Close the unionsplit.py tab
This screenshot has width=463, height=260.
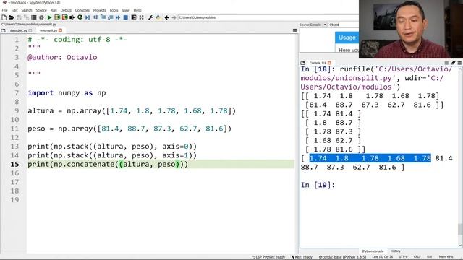(x=61, y=30)
